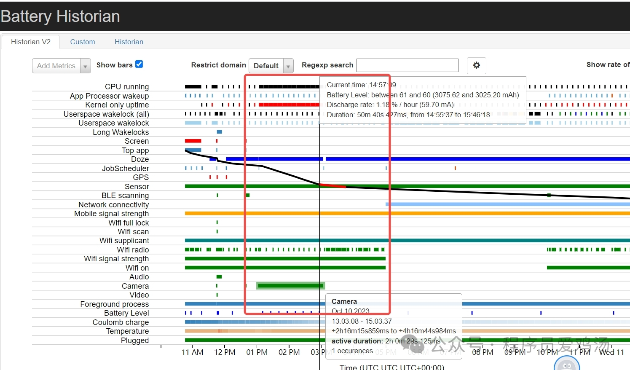Select the Screen metric label
The width and height of the screenshot is (630, 370).
click(137, 141)
